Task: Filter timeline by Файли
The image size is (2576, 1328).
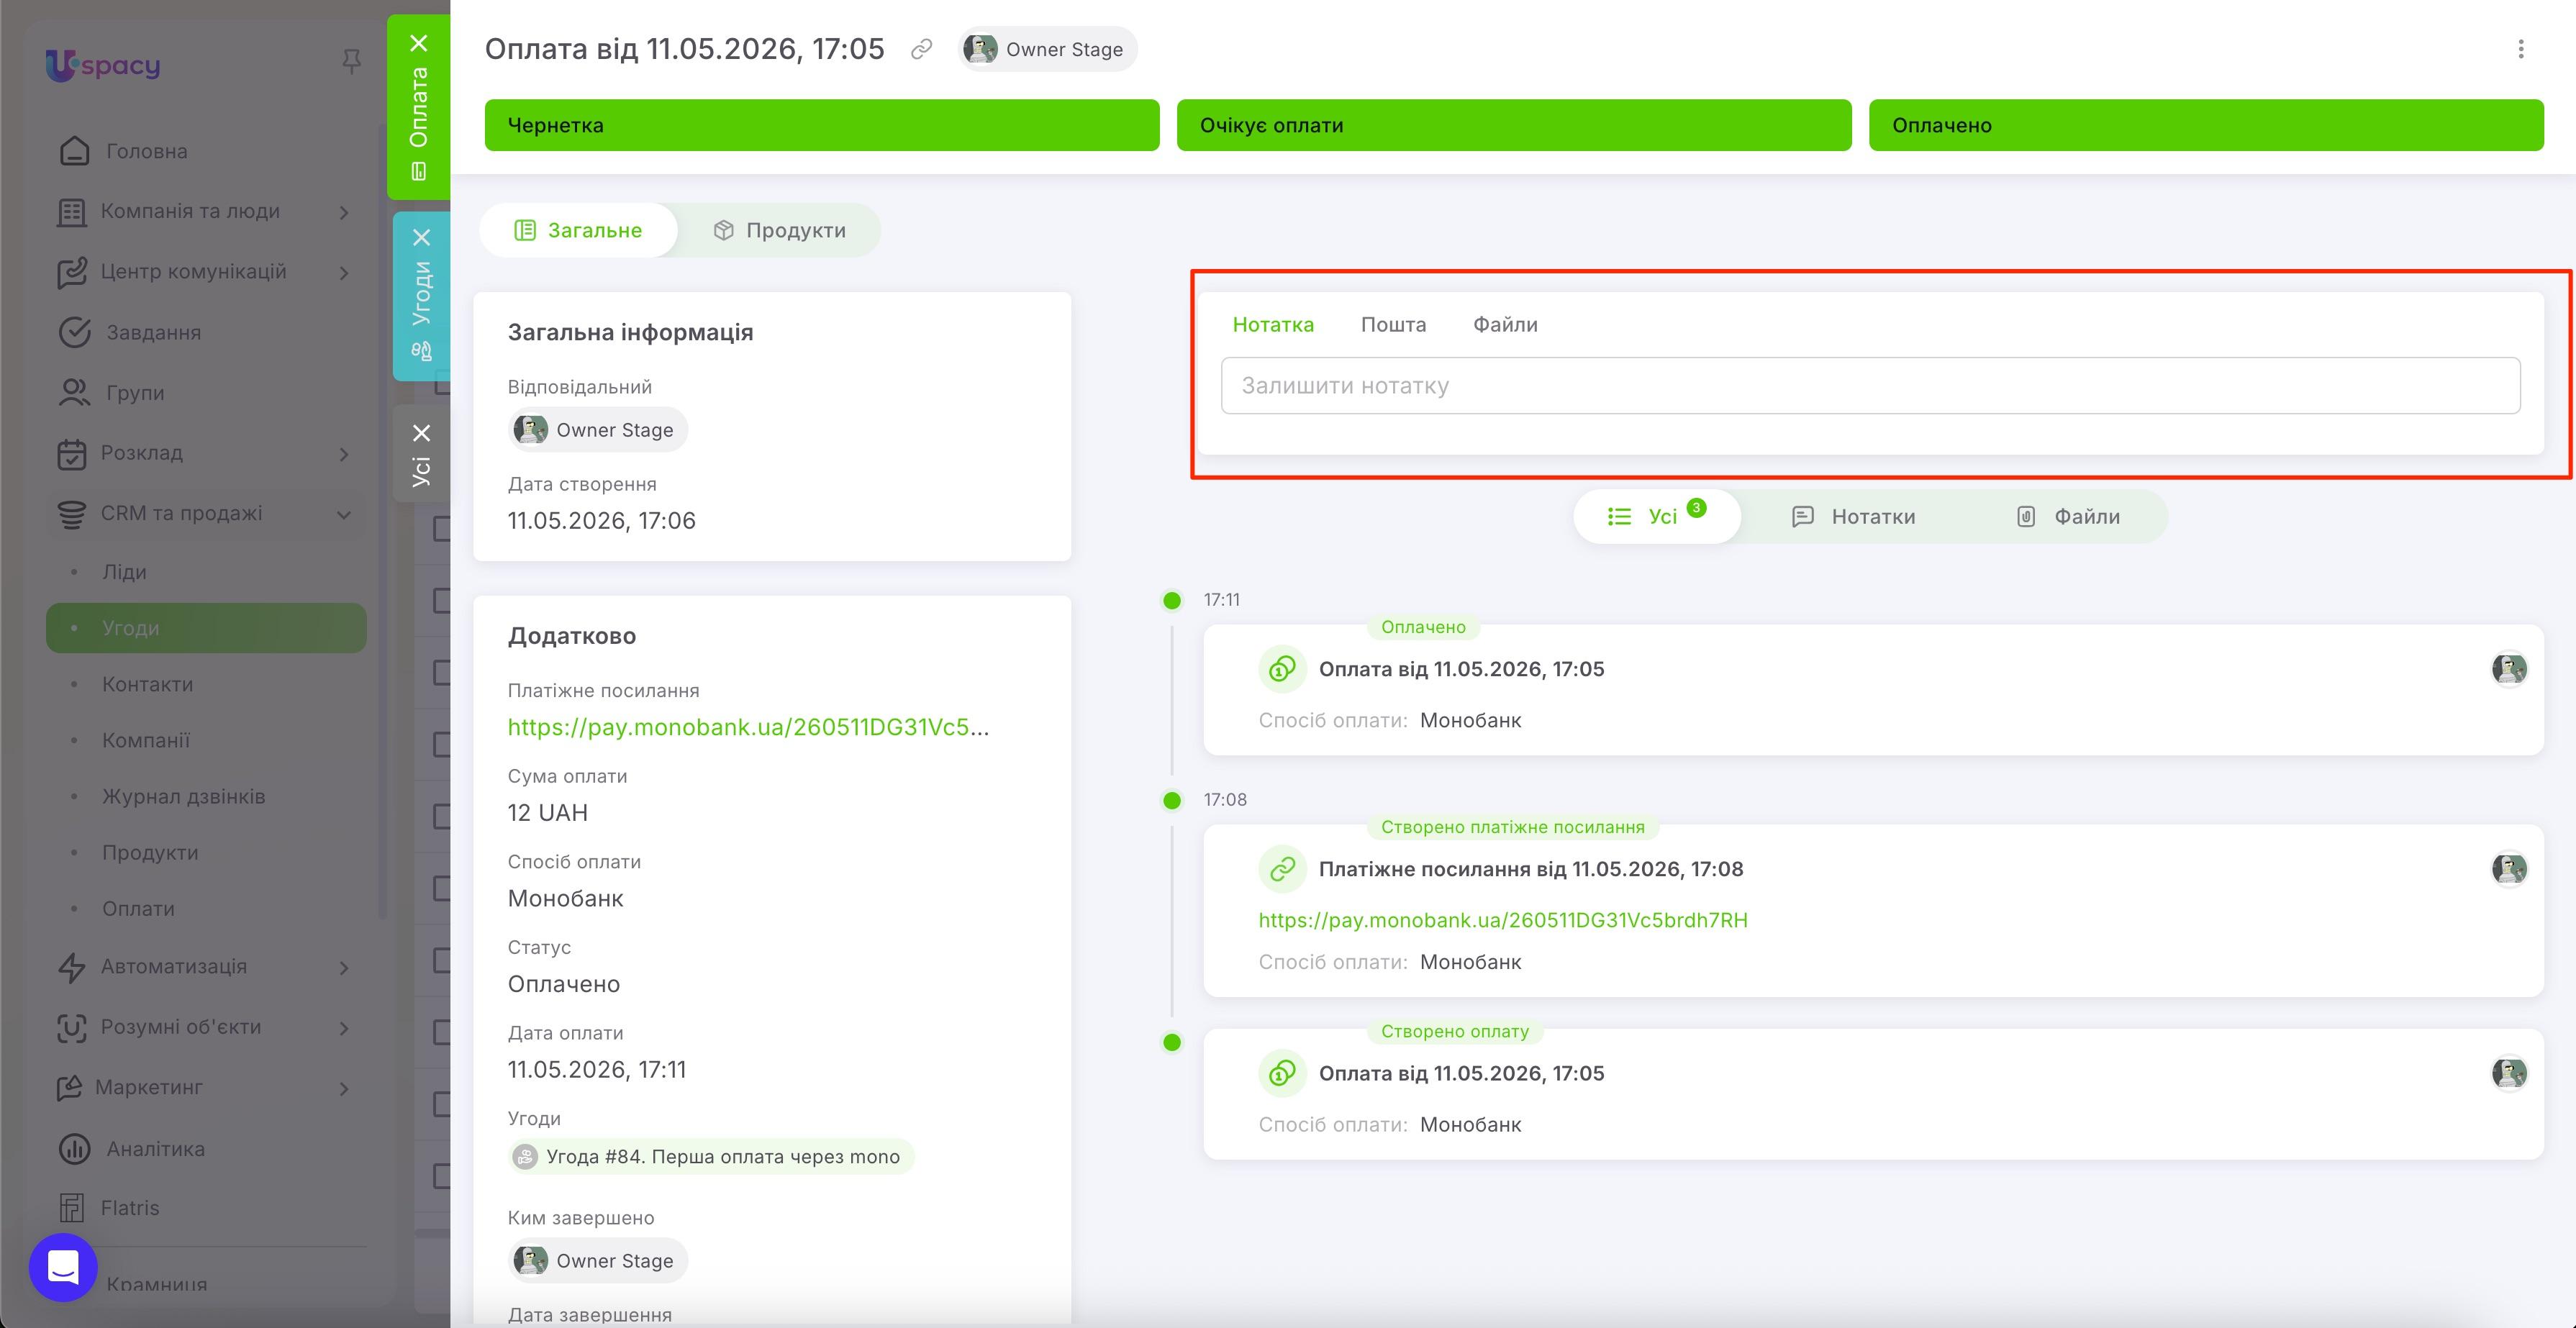Action: 2068,516
